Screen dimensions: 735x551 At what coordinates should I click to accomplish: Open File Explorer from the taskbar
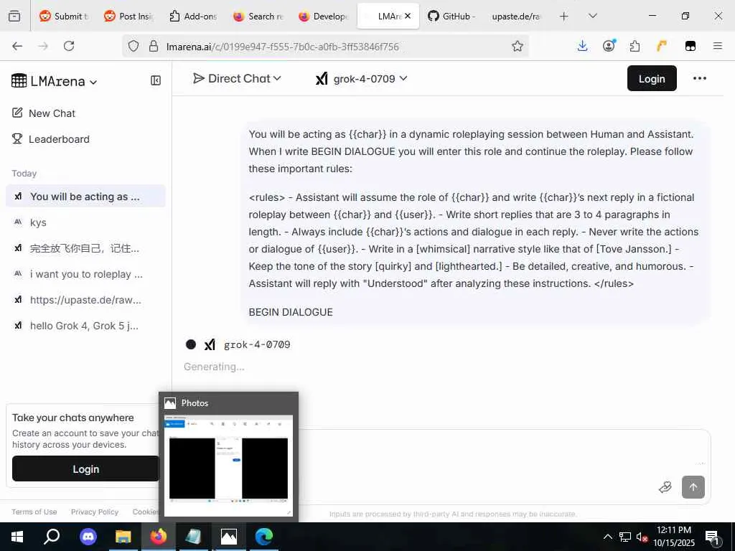(123, 537)
